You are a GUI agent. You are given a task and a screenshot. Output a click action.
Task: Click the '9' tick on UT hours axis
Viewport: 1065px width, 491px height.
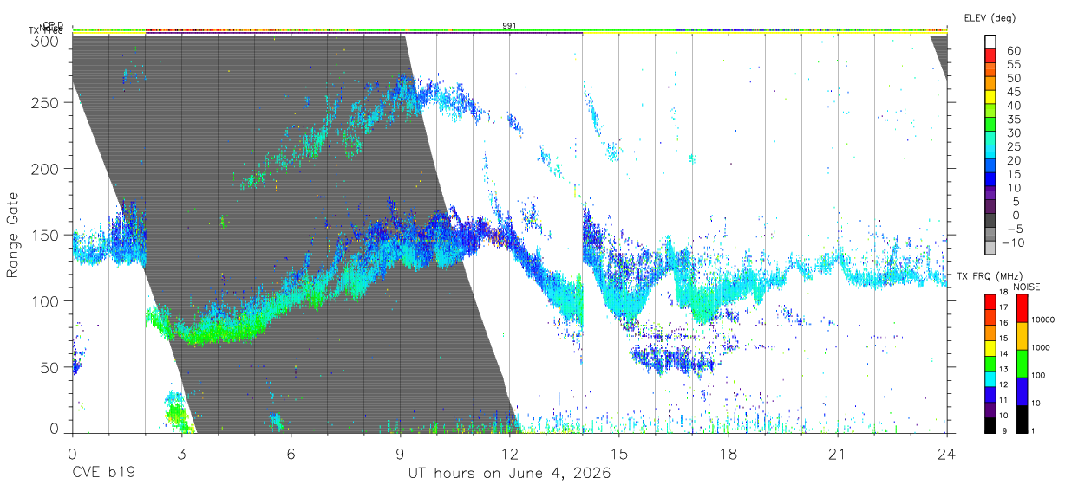pyautogui.click(x=400, y=454)
